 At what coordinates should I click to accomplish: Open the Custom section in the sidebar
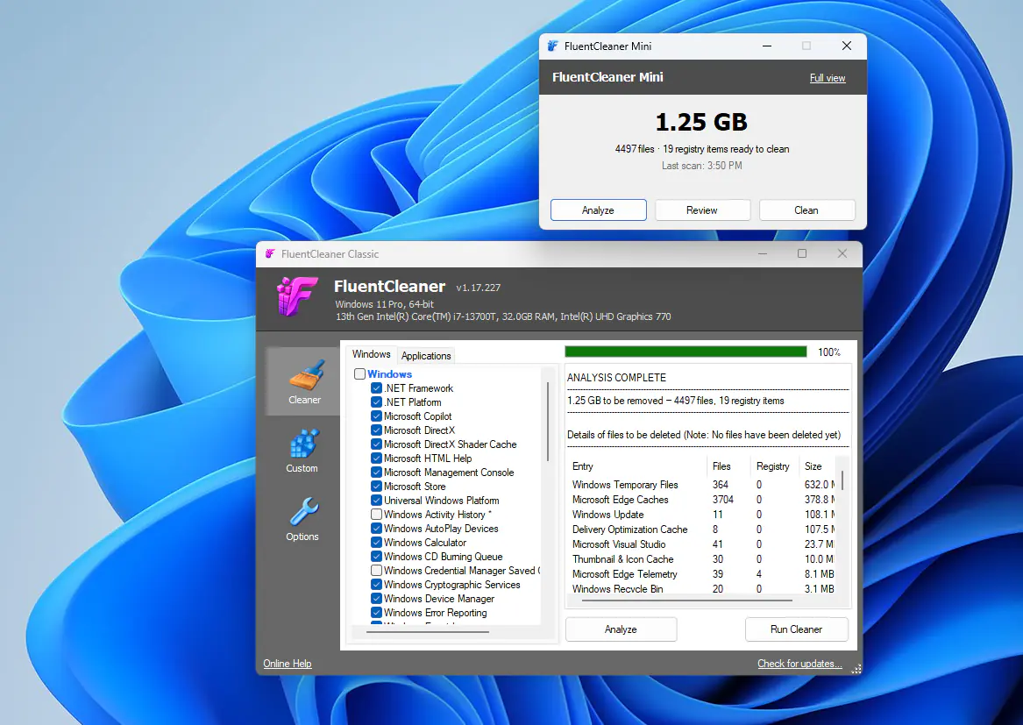coord(302,451)
